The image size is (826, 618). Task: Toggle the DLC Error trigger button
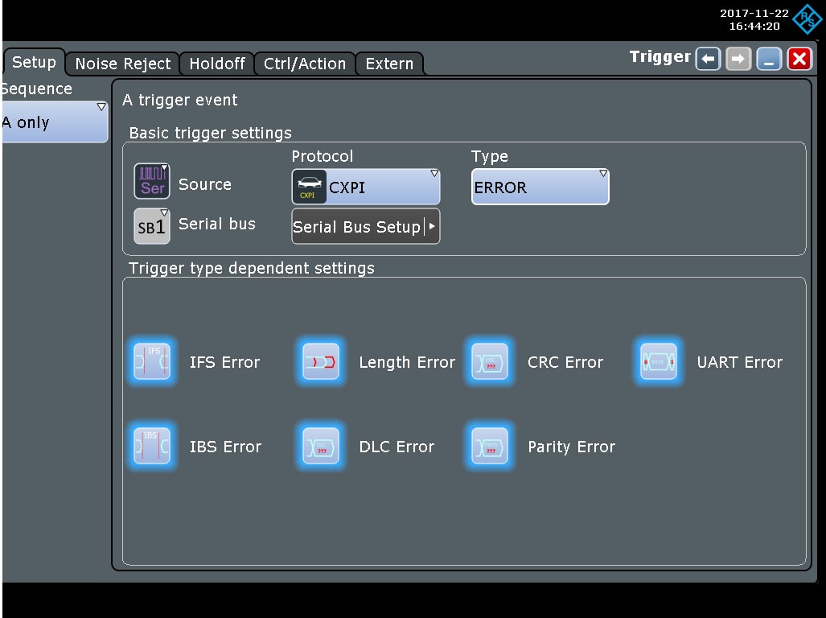(x=321, y=446)
